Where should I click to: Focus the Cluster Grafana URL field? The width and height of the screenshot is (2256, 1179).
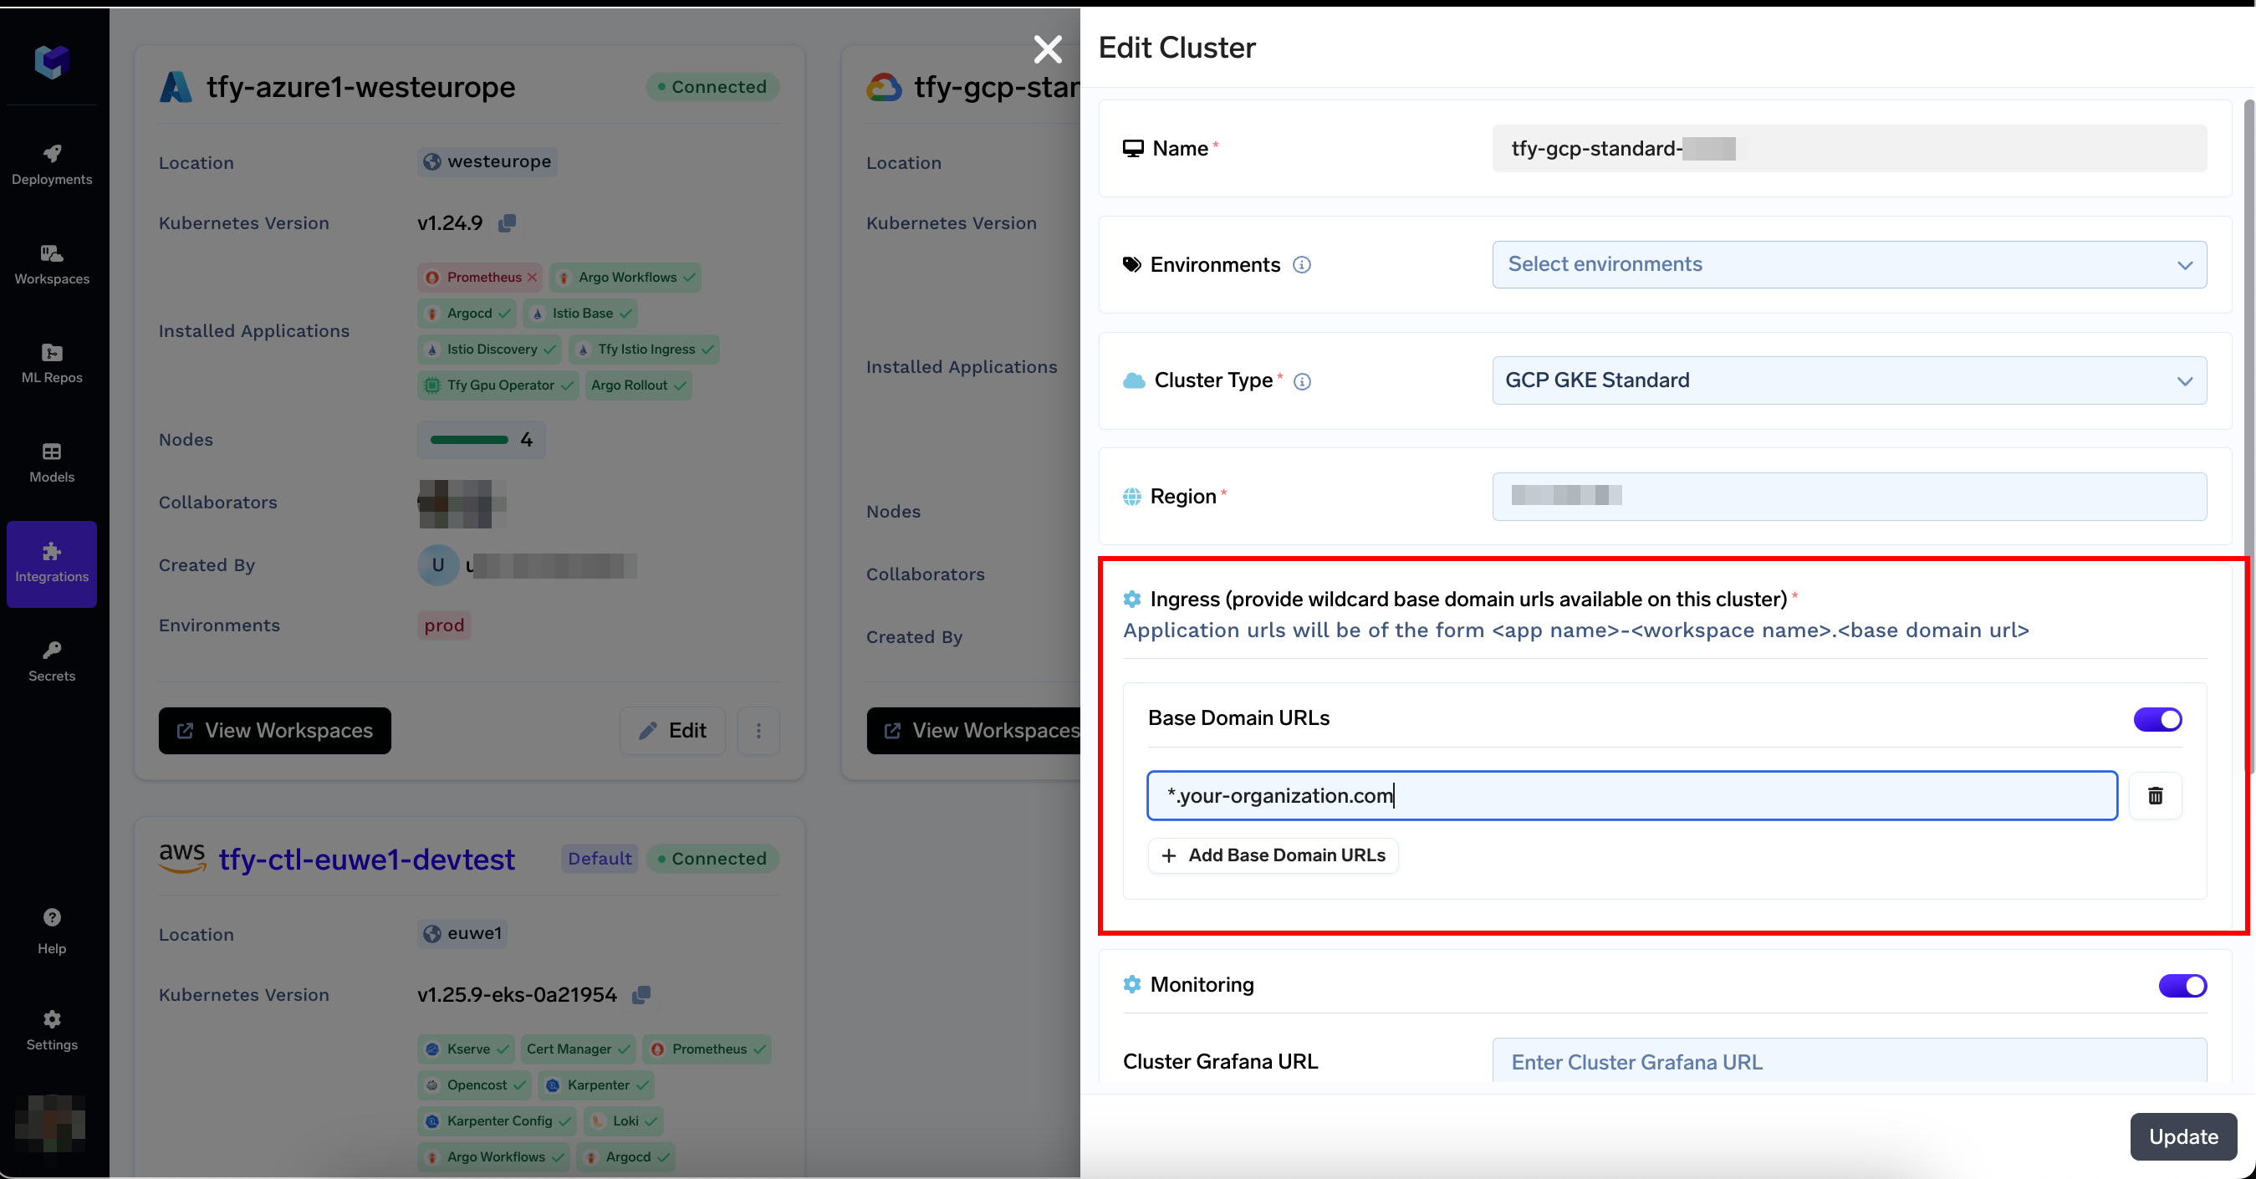point(1849,1062)
